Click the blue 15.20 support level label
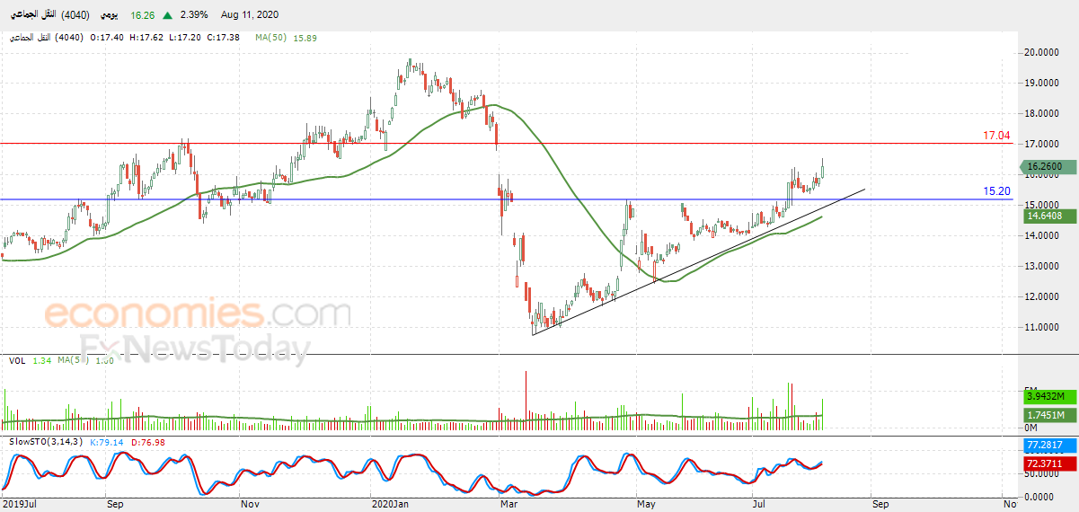Screen dimensions: 1079x512 pos(996,191)
